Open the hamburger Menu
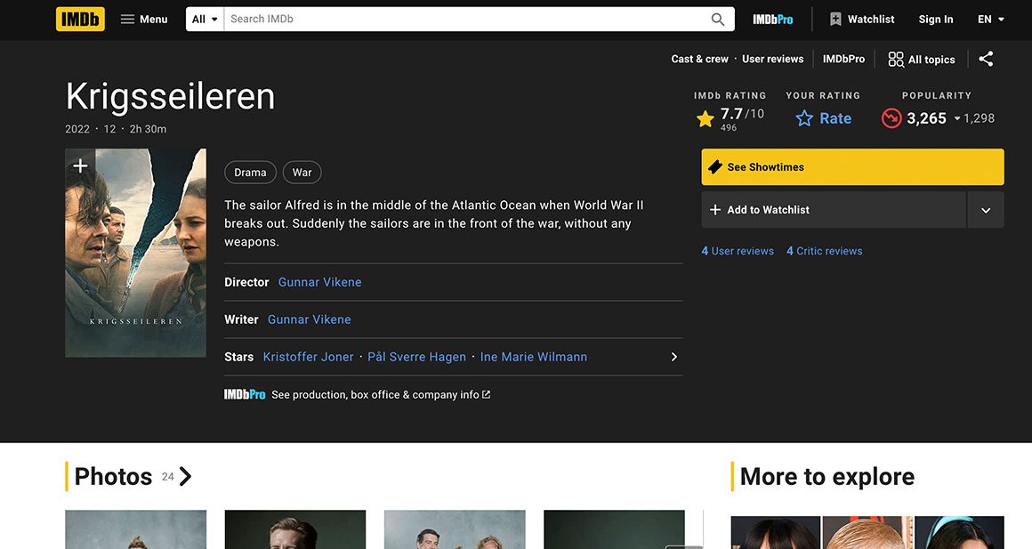Viewport: 1032px width, 549px height. (144, 19)
